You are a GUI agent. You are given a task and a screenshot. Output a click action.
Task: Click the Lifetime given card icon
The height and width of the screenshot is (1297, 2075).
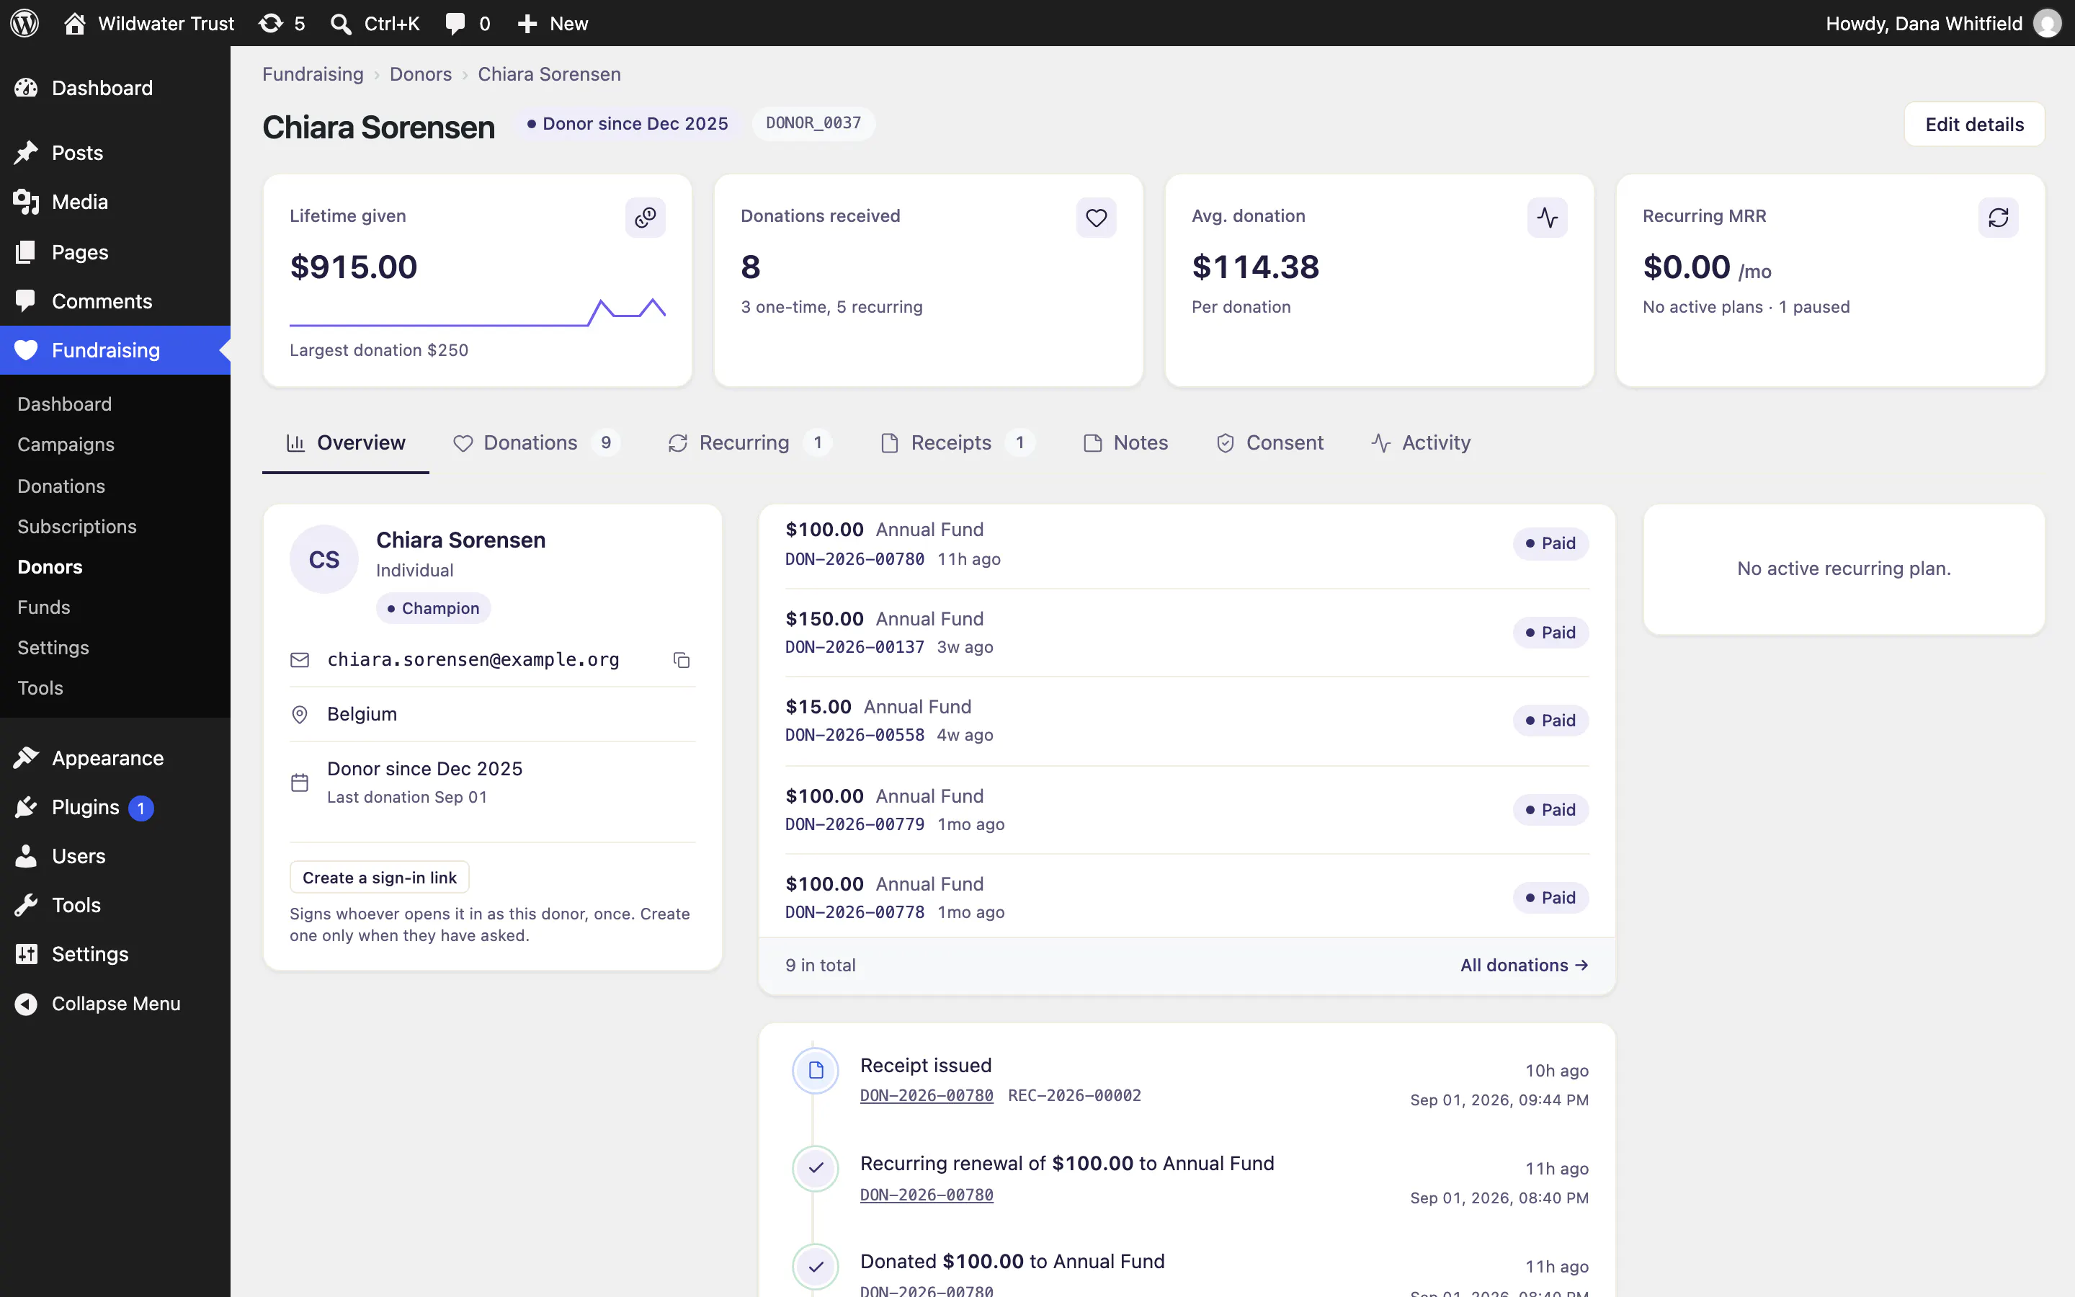tap(646, 217)
